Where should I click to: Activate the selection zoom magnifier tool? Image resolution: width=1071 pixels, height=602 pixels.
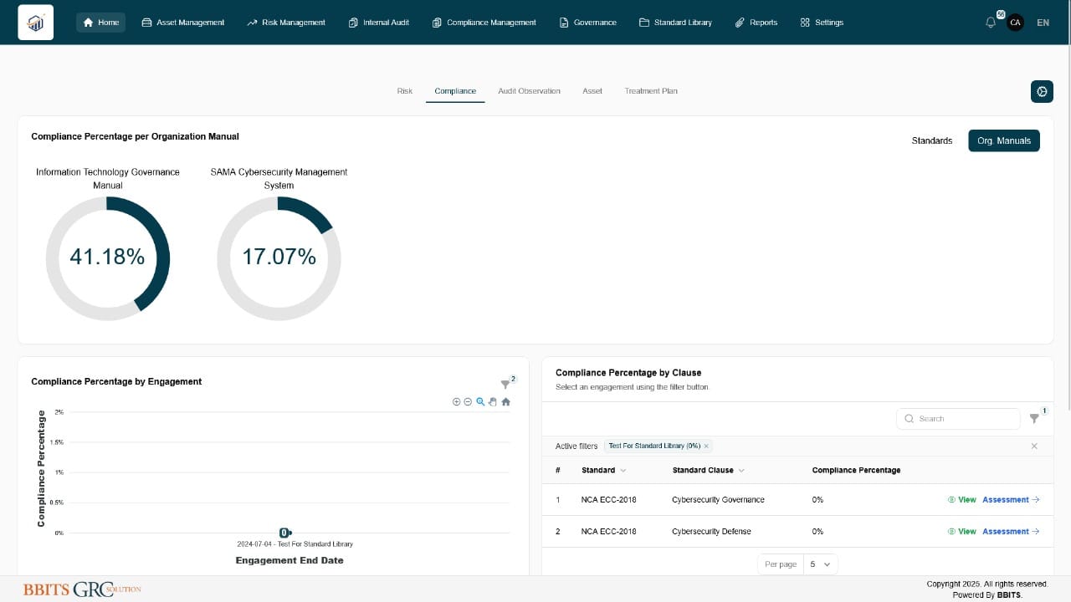tap(480, 402)
